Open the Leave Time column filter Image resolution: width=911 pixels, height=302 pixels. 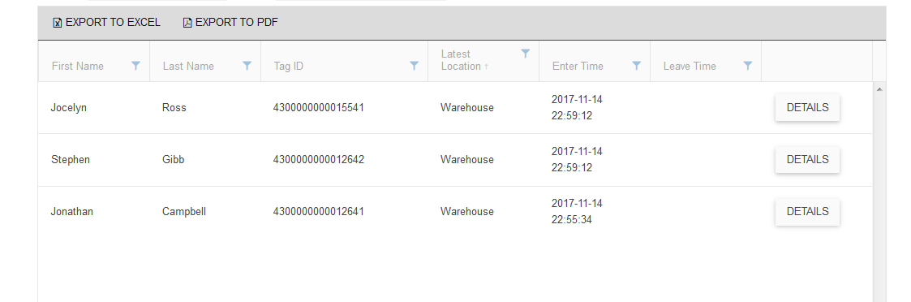748,66
